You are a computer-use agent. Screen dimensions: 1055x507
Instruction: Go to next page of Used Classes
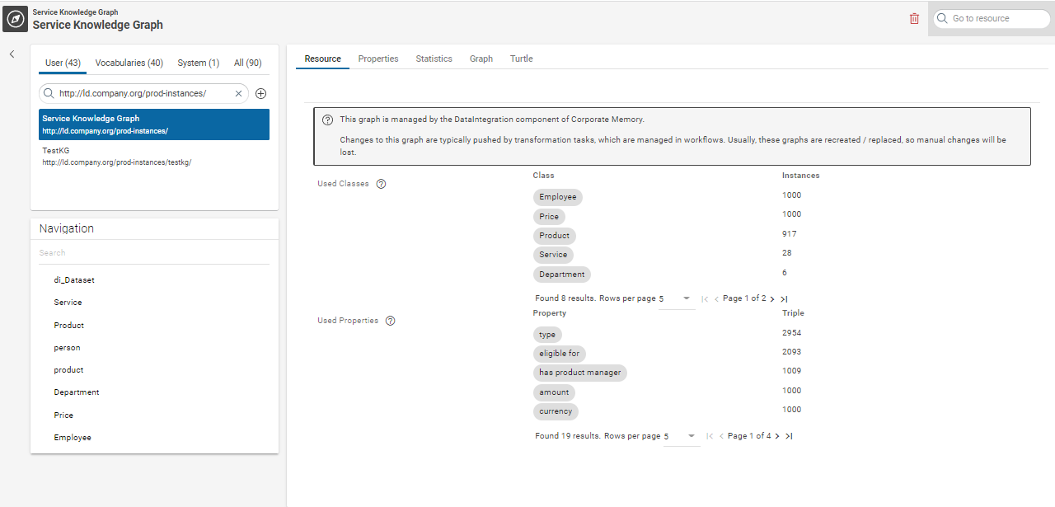click(x=772, y=298)
